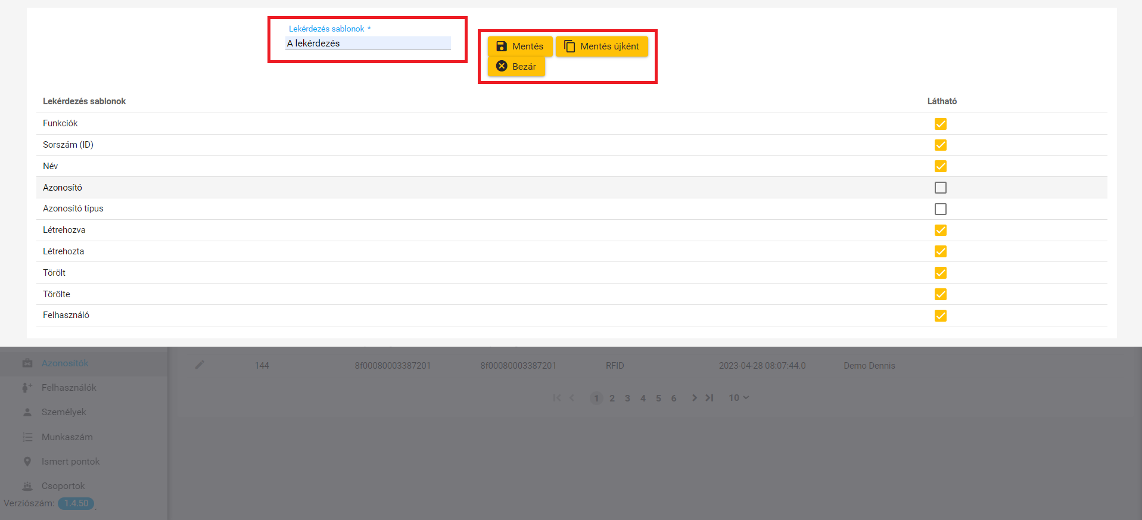Viewport: 1142px width, 520px height.
Task: Open Felhasználók in the sidebar
Action: tap(69, 388)
